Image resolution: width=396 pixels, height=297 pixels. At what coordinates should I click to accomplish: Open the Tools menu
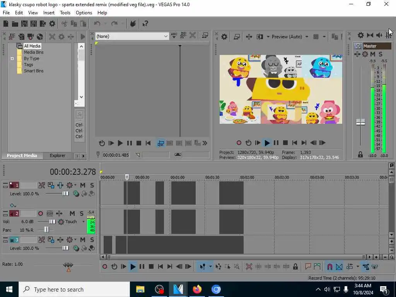click(65, 13)
